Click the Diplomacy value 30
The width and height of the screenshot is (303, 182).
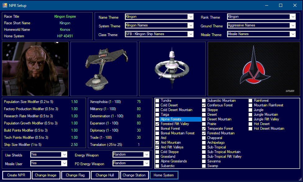pos(139,130)
